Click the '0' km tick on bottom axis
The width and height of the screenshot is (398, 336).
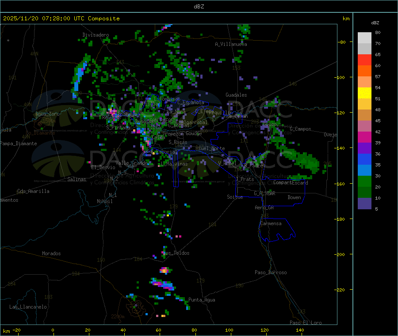(53, 330)
